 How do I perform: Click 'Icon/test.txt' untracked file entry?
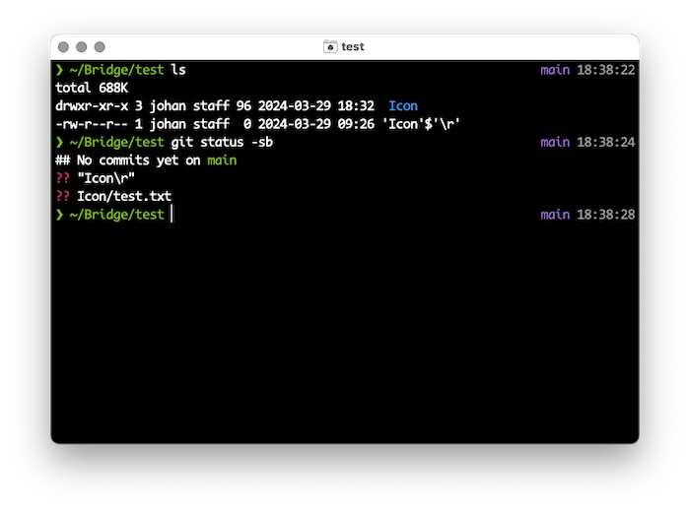coord(124,196)
